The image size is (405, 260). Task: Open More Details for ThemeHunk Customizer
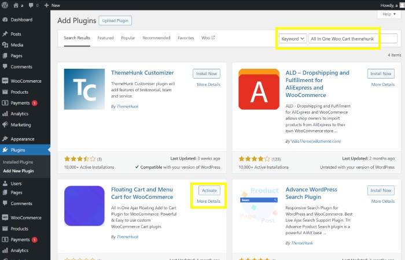208,84
